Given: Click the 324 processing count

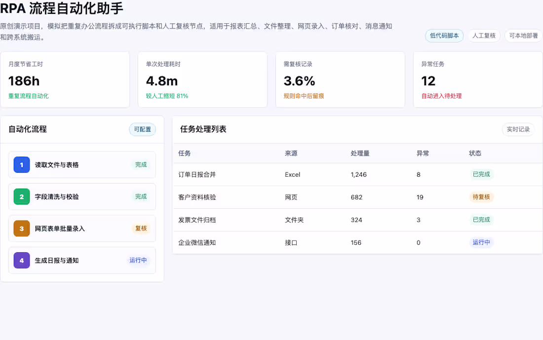Looking at the screenshot, I should (x=356, y=220).
